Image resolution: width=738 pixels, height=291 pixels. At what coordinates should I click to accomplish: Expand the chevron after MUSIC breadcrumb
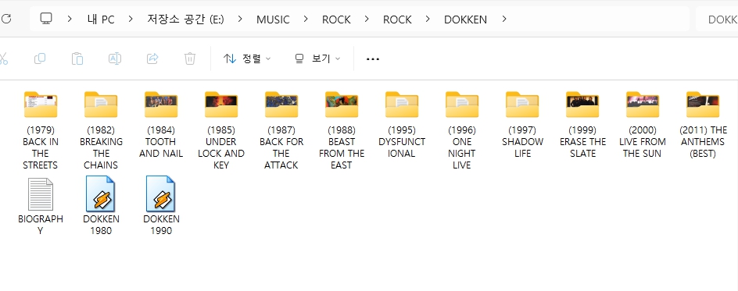[x=306, y=20]
